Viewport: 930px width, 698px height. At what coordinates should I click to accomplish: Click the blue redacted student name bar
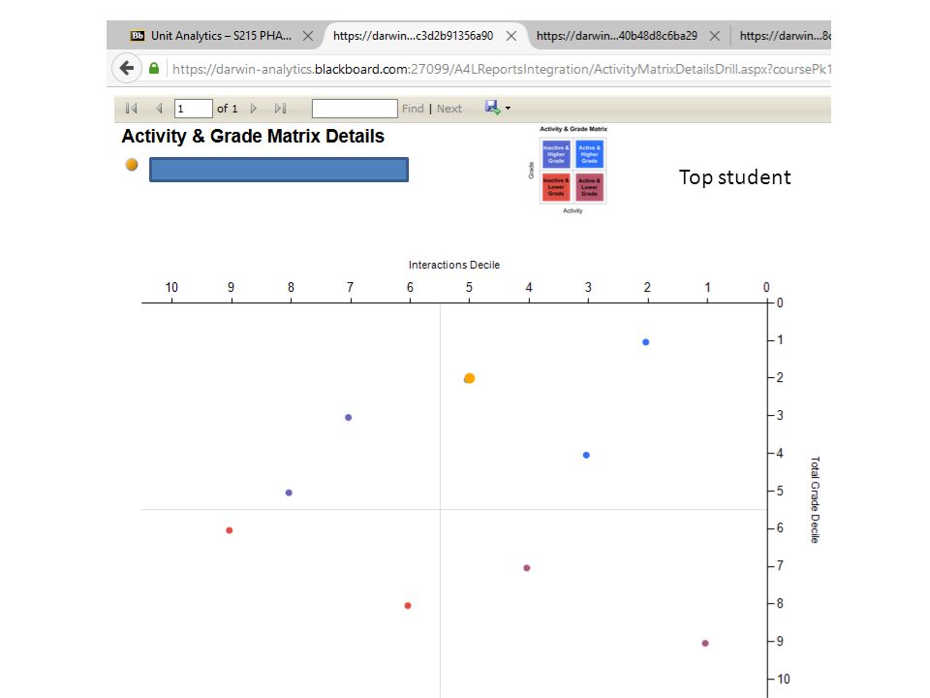coord(279,170)
